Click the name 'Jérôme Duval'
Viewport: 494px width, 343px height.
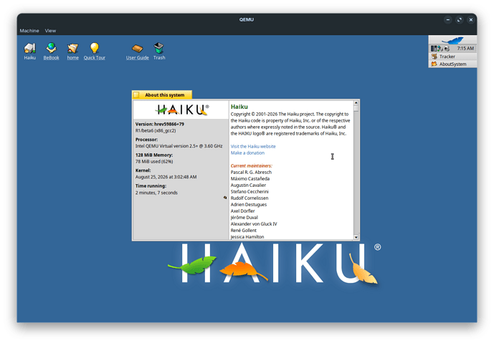click(244, 218)
